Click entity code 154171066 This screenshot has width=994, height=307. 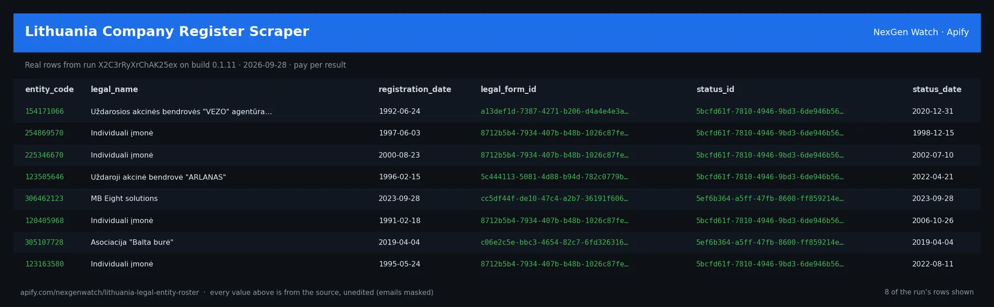[x=44, y=112]
